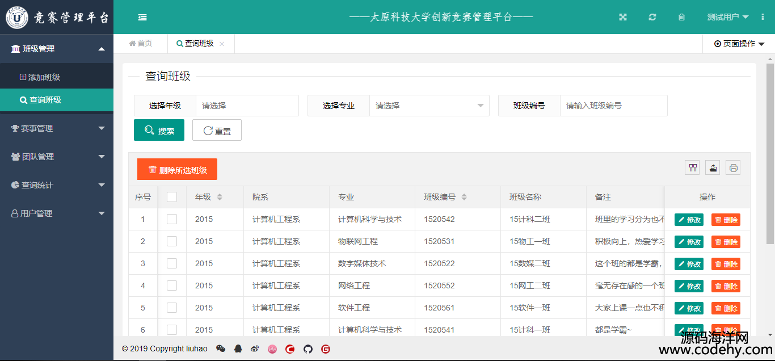Click 删除 for class 15网工二班

point(726,286)
